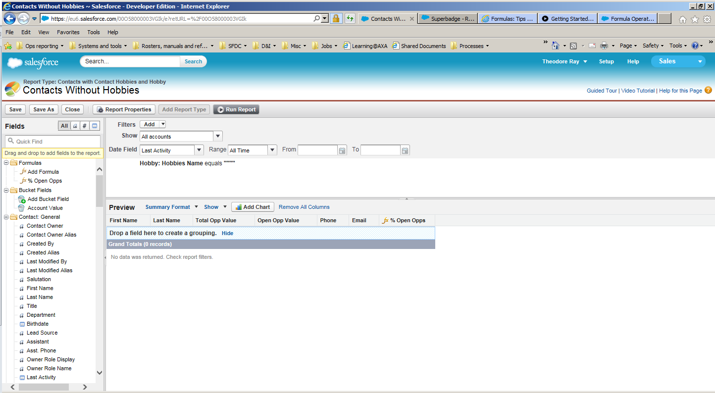
Task: Click the fx icon in % Open Opps column
Action: click(386, 220)
